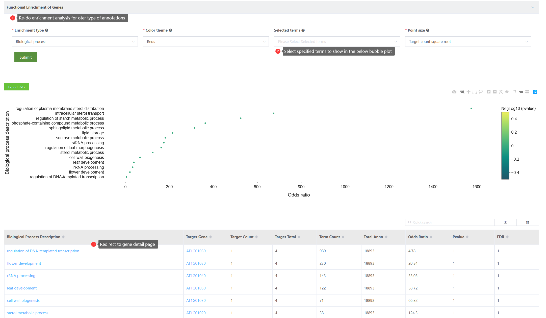546x318 pixels.
Task: Download plot as PNG camera icon
Action: point(454,92)
